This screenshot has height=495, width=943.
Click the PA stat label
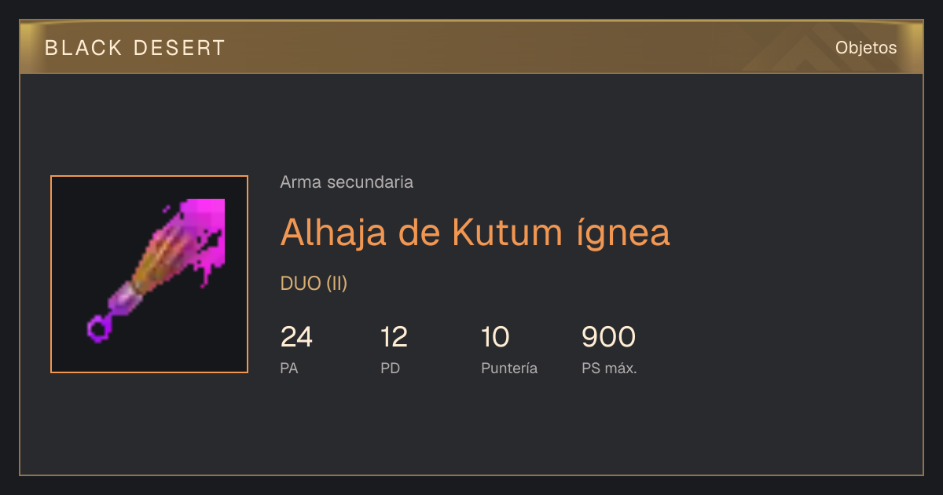[289, 368]
